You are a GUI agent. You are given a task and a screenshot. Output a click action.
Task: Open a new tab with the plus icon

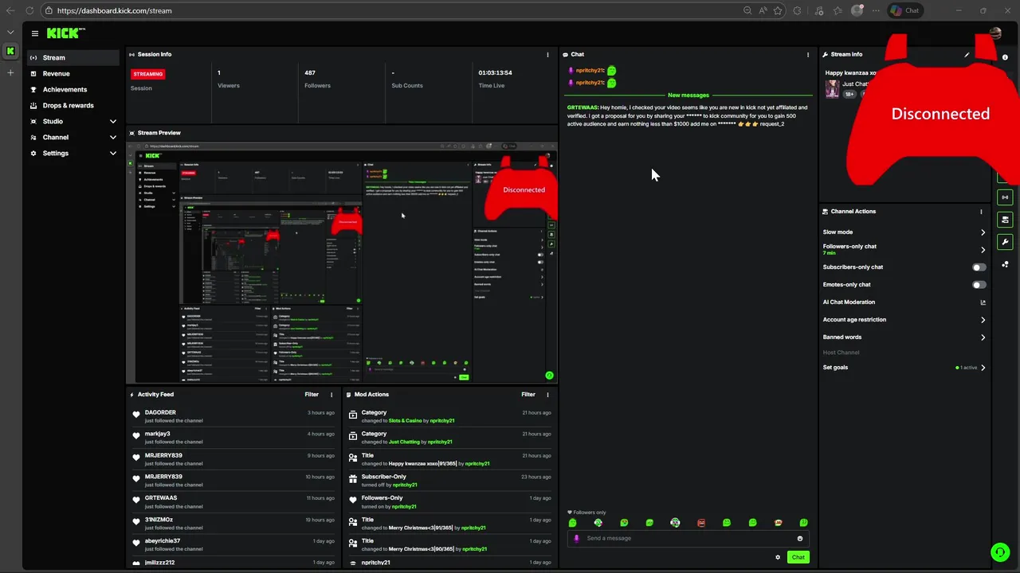coord(10,72)
